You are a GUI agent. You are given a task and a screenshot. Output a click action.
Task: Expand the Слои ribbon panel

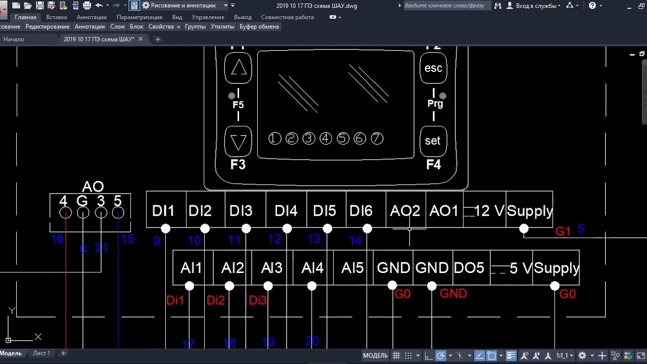pyautogui.click(x=117, y=26)
